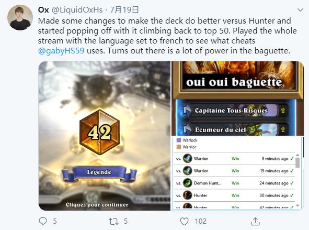Screen dimensions: 309x230
Task: Retweet using the retweet arrows icon
Action: click(x=113, y=221)
